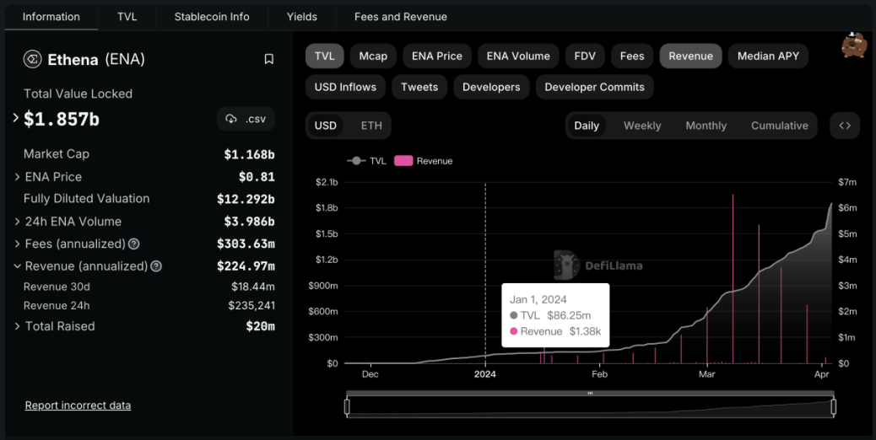876x440 pixels.
Task: Select Cumulative chart grouping
Action: (x=779, y=126)
